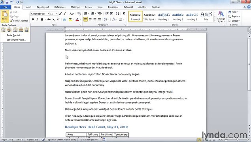Select the last Paste Options picture icon

[27, 30]
